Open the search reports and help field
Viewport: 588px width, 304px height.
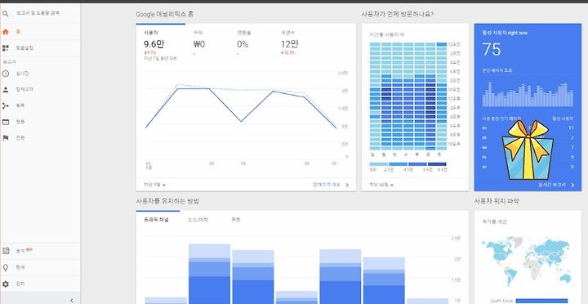(x=38, y=13)
